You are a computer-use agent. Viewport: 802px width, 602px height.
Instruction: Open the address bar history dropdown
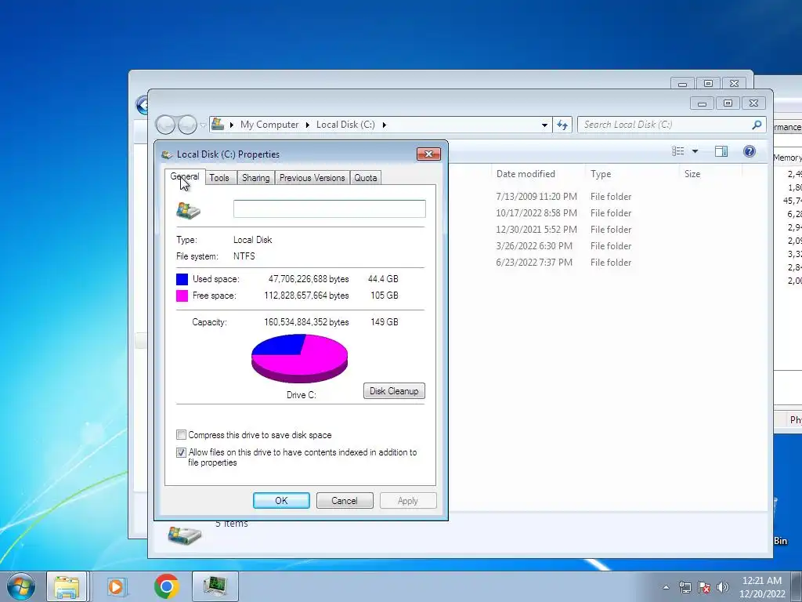544,125
